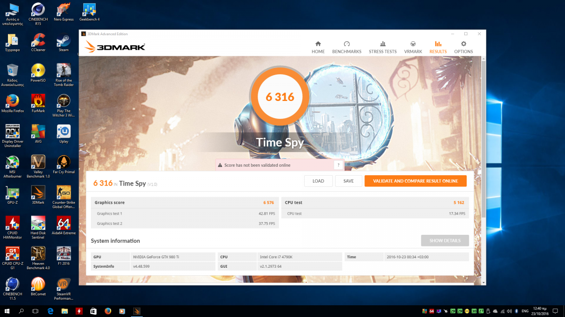This screenshot has width=565, height=317.
Task: Select the CPUID HWMonitor icon
Action: (13, 228)
